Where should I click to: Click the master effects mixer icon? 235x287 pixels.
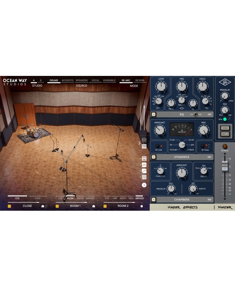[144, 159]
